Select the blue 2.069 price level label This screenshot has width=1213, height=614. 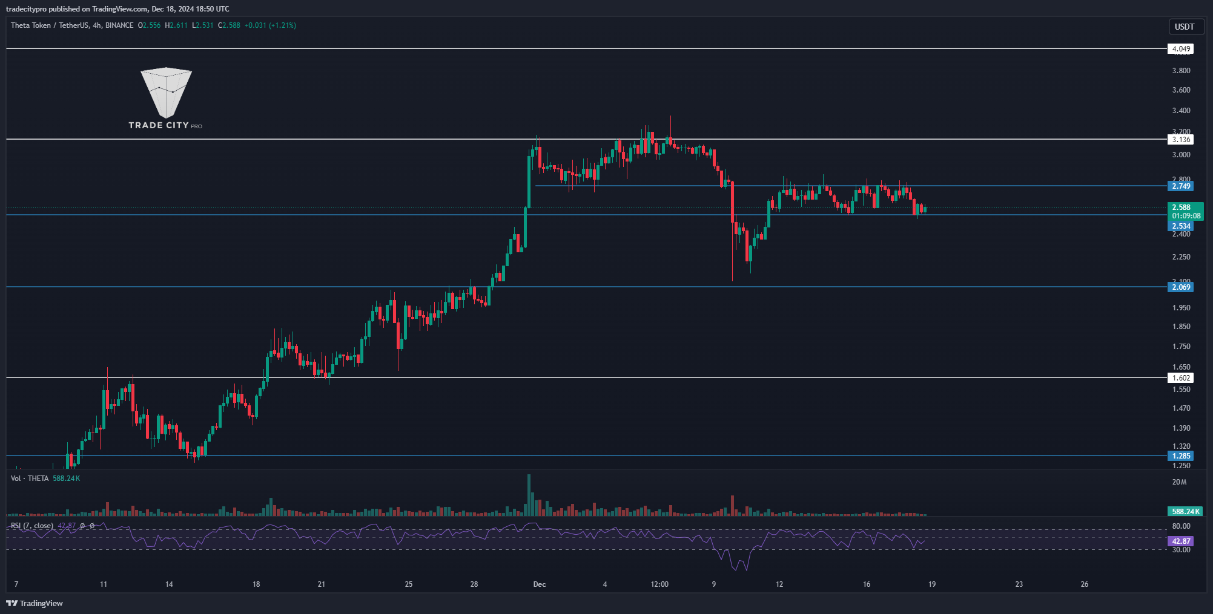pyautogui.click(x=1180, y=287)
